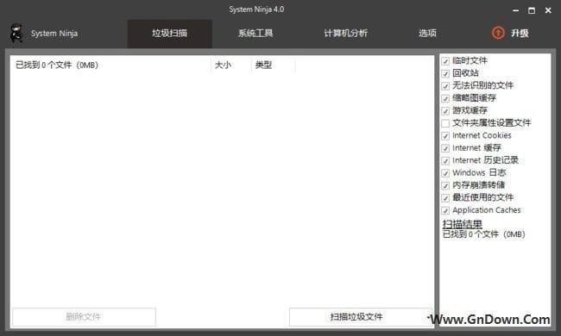This screenshot has height=336, width=561.
Task: Minimize the System Ninja window
Action: 515,10
